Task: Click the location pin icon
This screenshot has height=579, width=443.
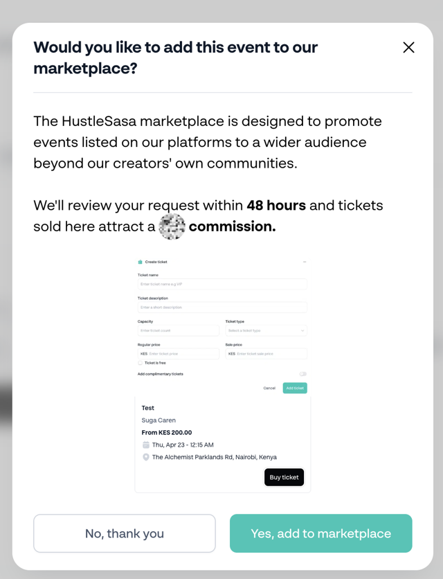Action: point(146,457)
